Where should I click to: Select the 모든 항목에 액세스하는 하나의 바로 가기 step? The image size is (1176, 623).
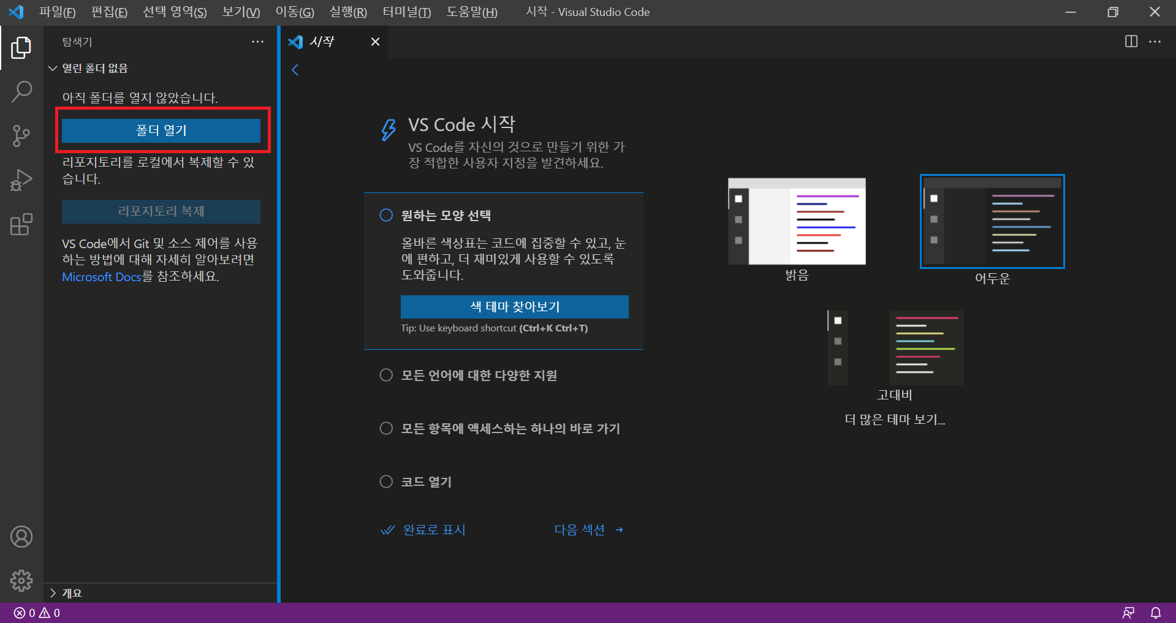[x=499, y=428]
